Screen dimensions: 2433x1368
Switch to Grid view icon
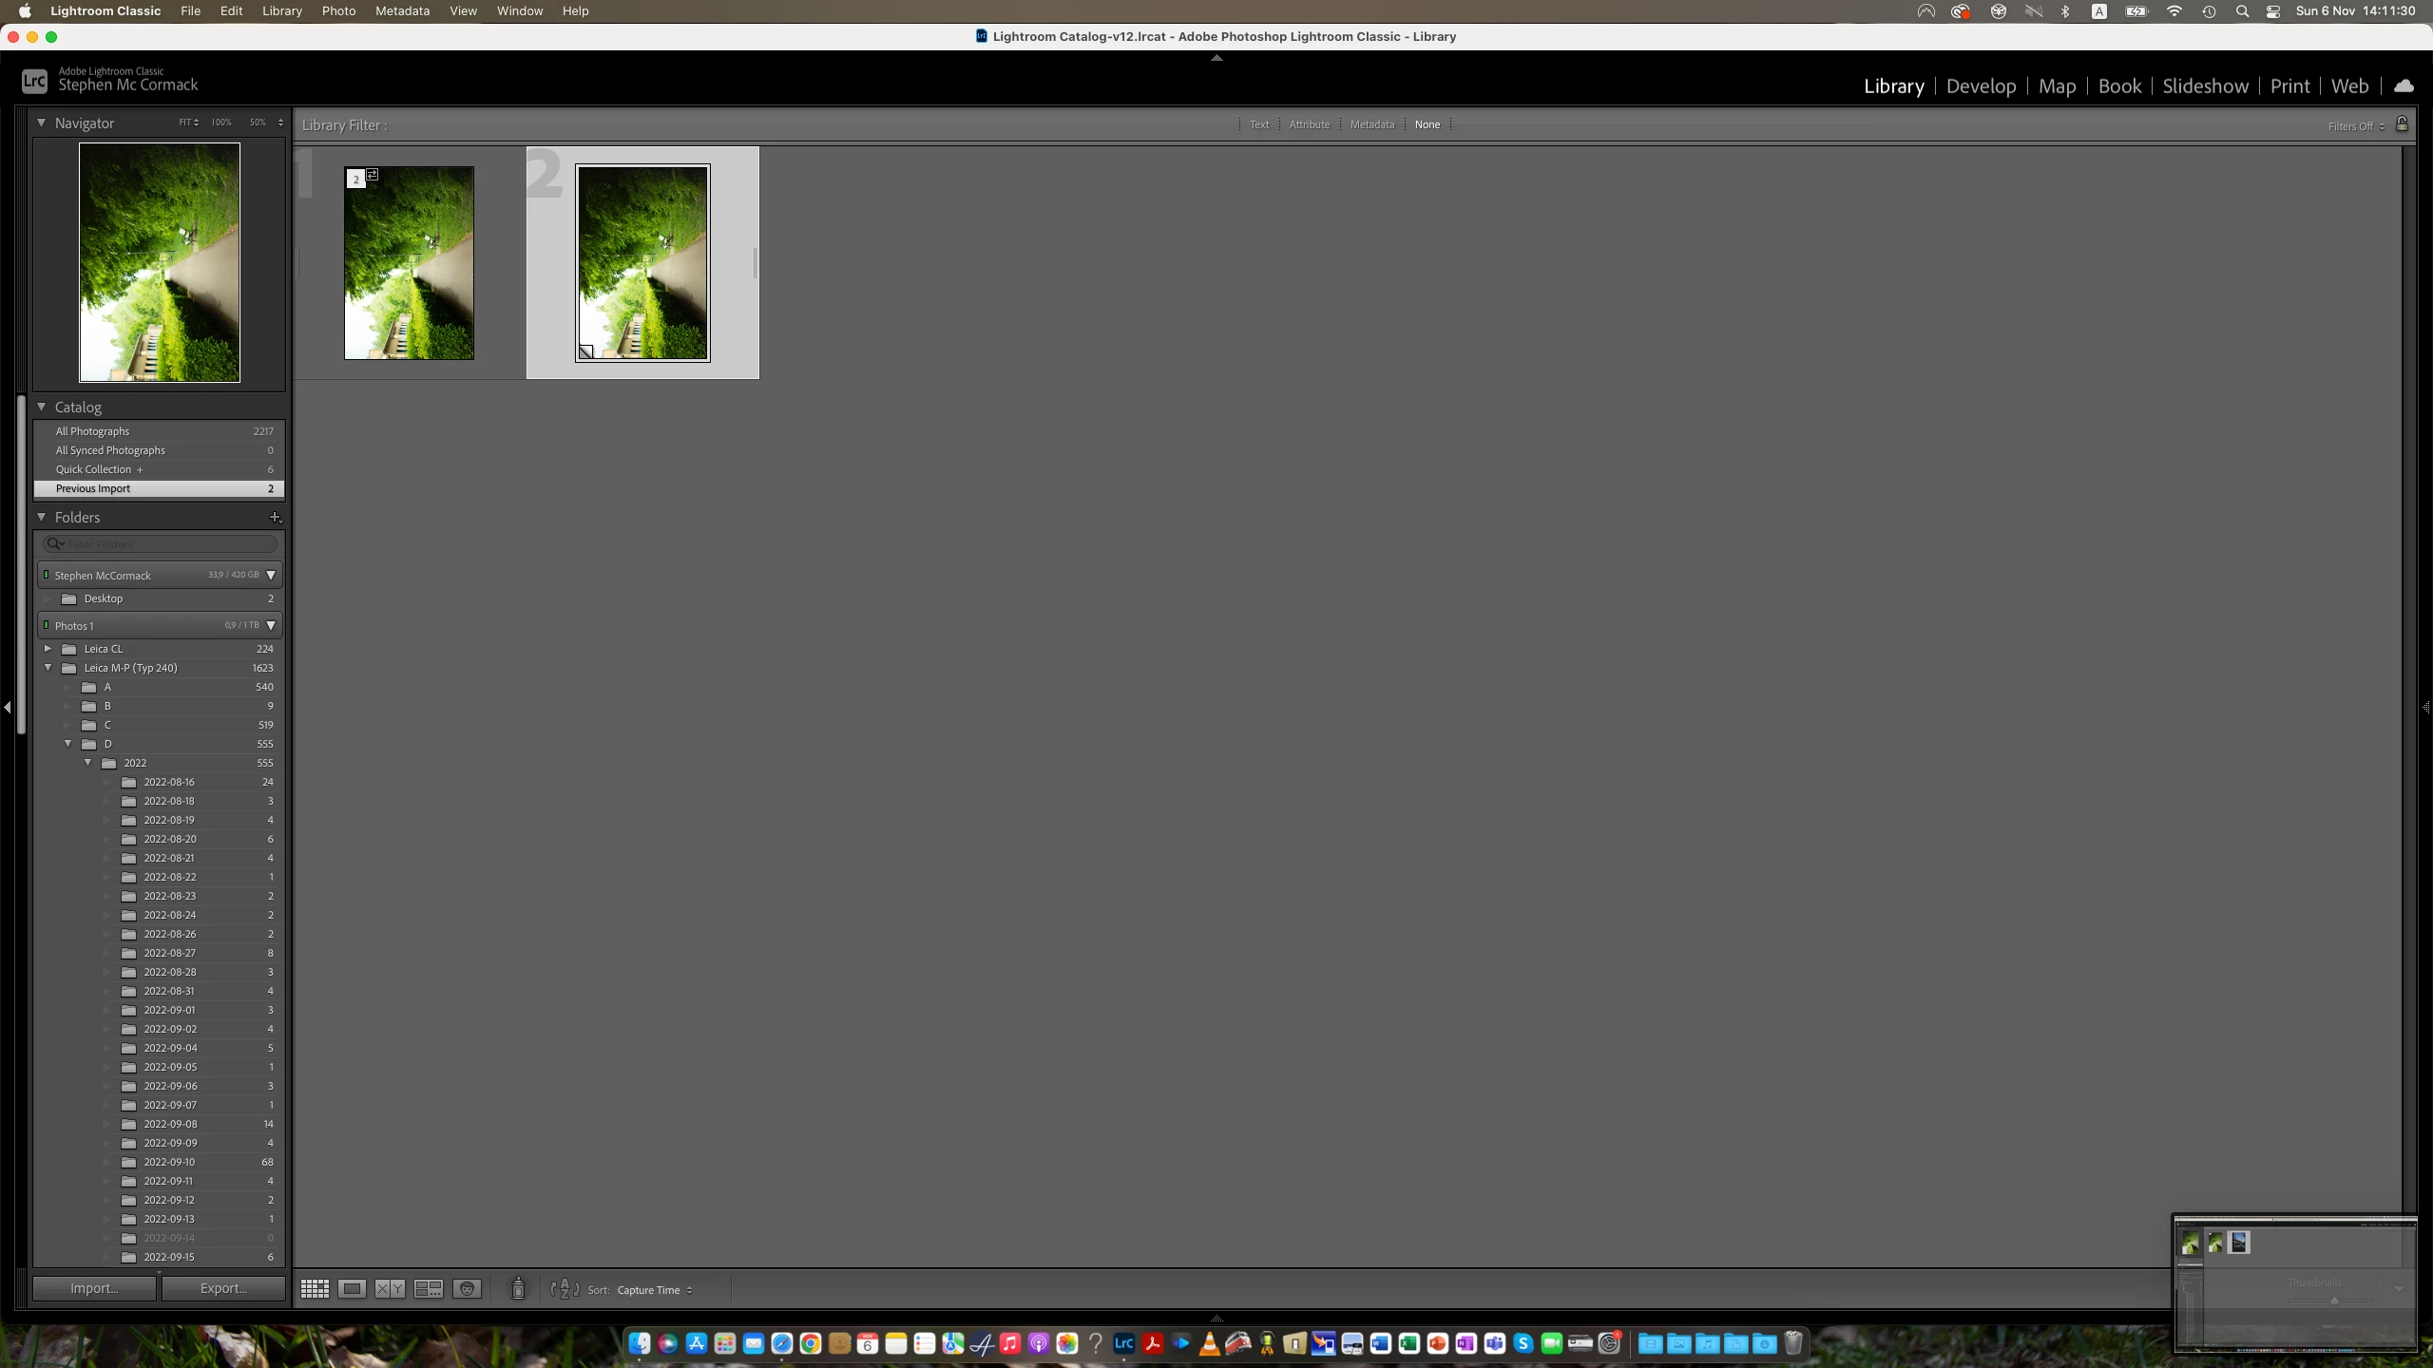click(315, 1289)
